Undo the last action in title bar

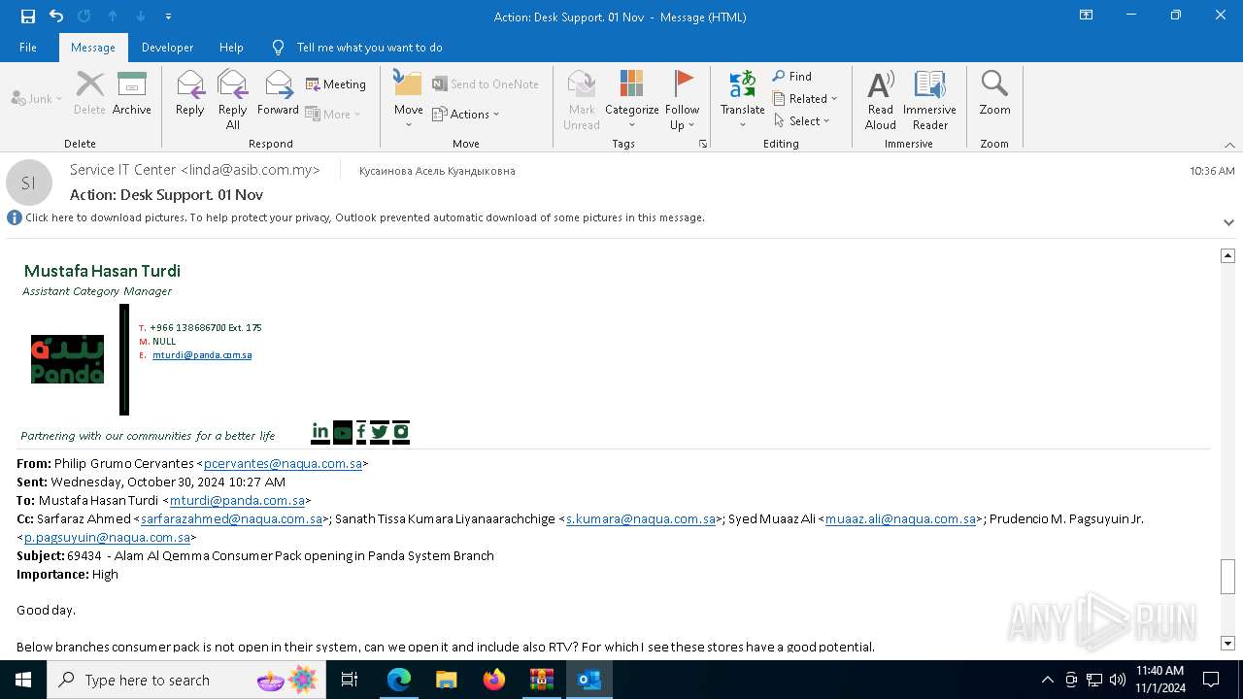(55, 16)
